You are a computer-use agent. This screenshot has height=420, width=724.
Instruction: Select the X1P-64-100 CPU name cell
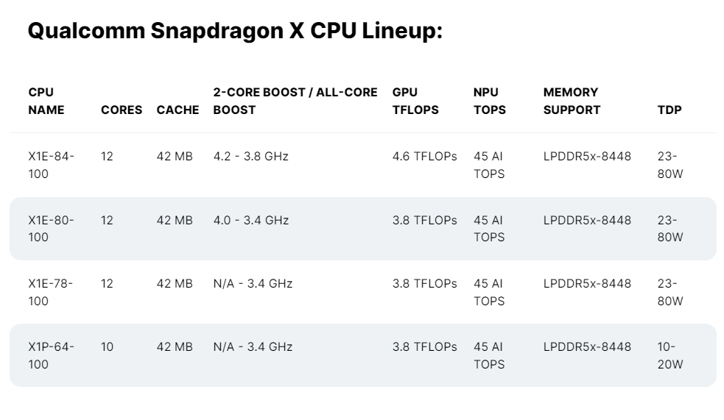pyautogui.click(x=51, y=355)
